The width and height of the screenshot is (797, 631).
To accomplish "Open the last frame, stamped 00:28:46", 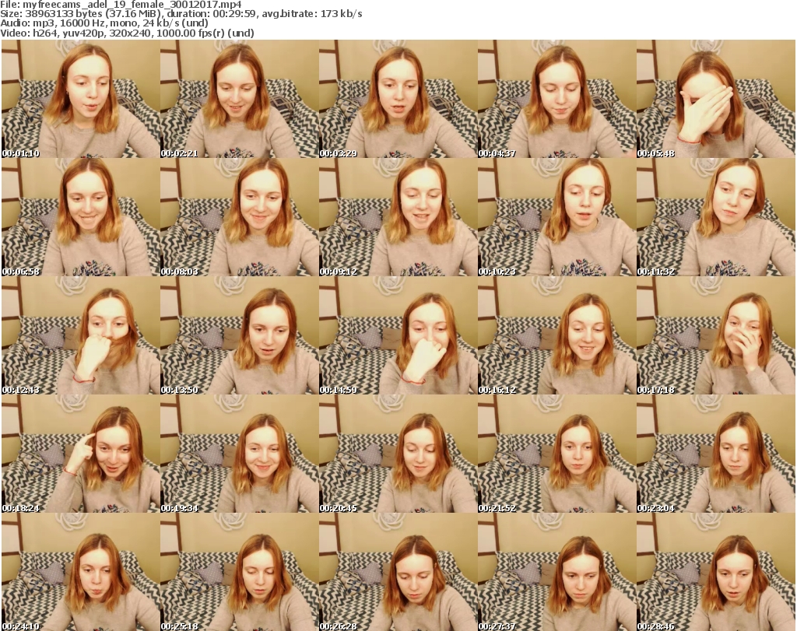I will pyautogui.click(x=716, y=572).
